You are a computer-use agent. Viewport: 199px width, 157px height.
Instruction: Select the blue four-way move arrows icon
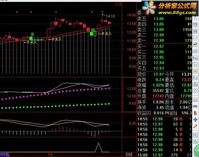pos(195,119)
